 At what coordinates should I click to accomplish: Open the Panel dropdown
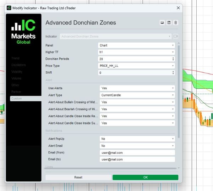(x=136, y=45)
